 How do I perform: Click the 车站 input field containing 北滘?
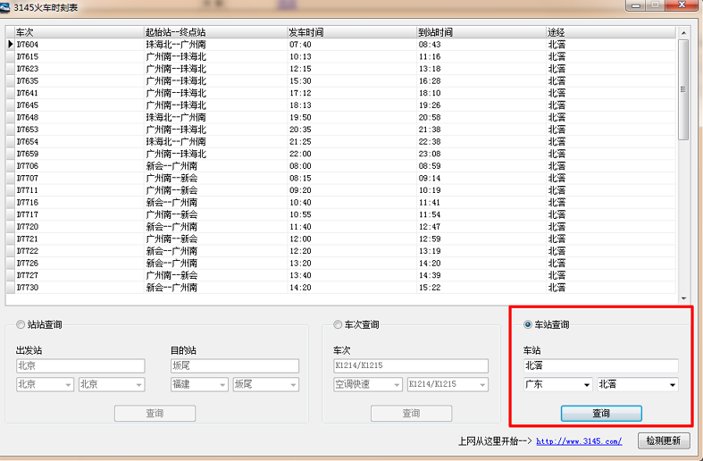pyautogui.click(x=601, y=365)
